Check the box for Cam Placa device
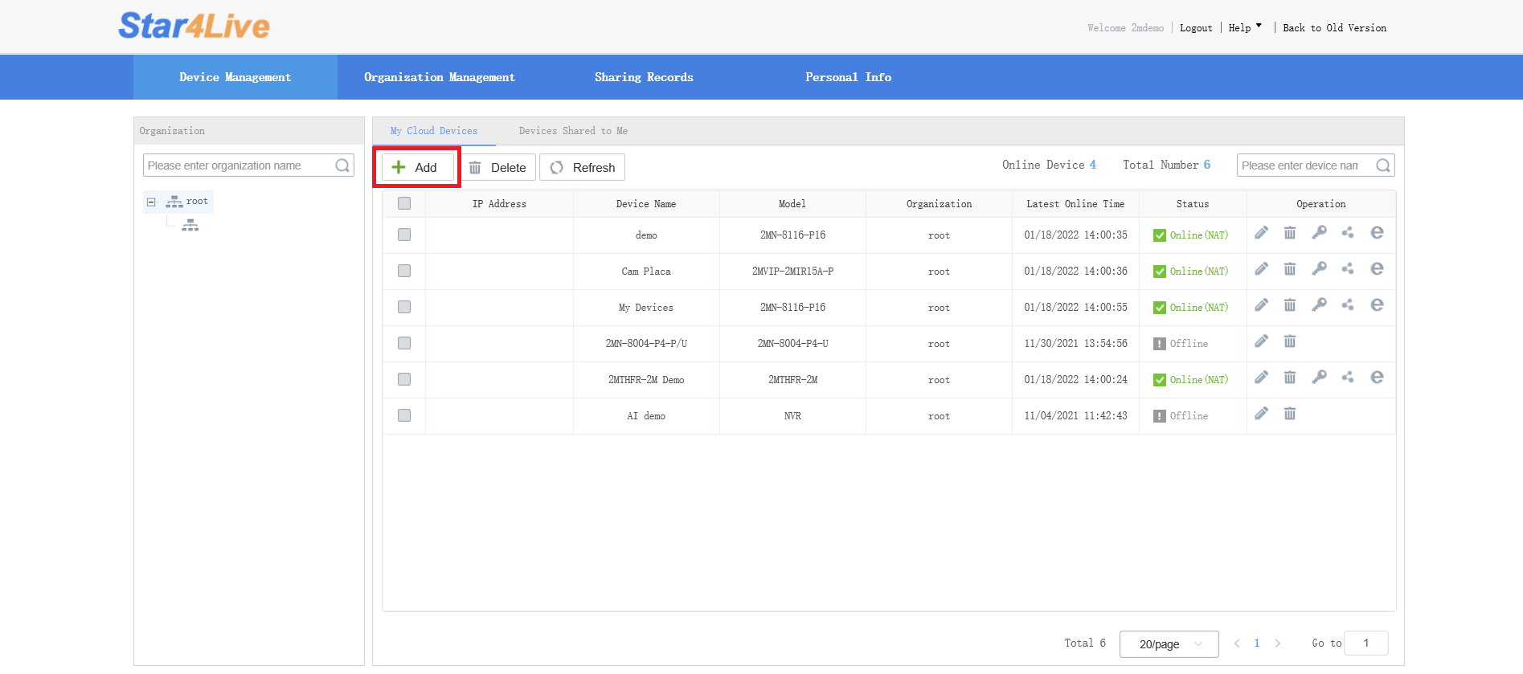1523x674 pixels. 404,271
